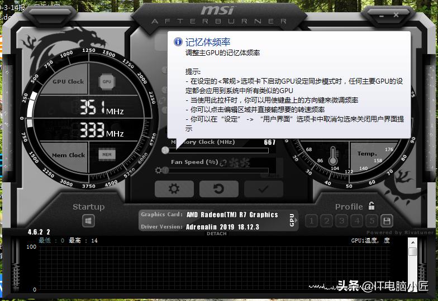Click the version number 4.6.2 2
The width and height of the screenshot is (438, 301).
39,232
